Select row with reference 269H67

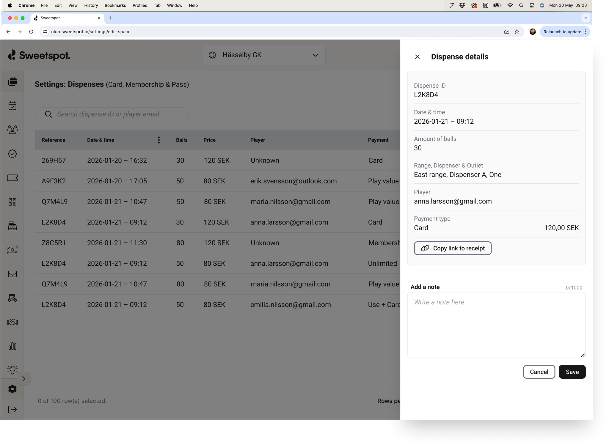point(217,160)
